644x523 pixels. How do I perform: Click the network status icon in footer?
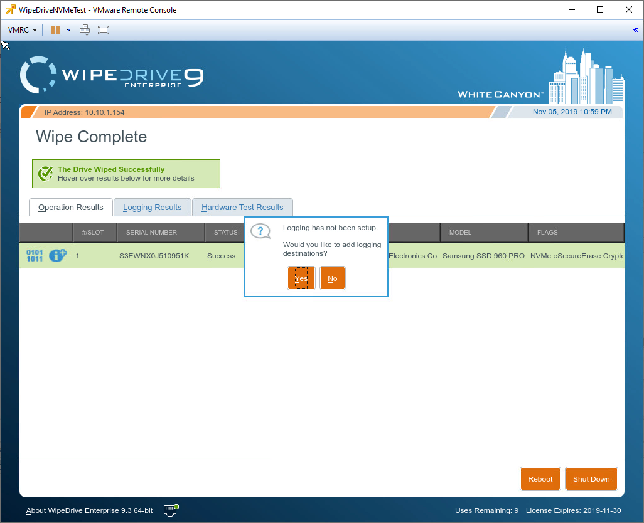[x=171, y=510]
